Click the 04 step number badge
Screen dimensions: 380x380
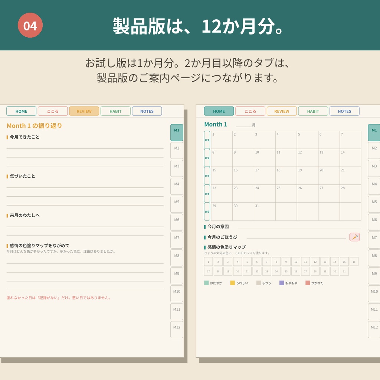[30, 25]
